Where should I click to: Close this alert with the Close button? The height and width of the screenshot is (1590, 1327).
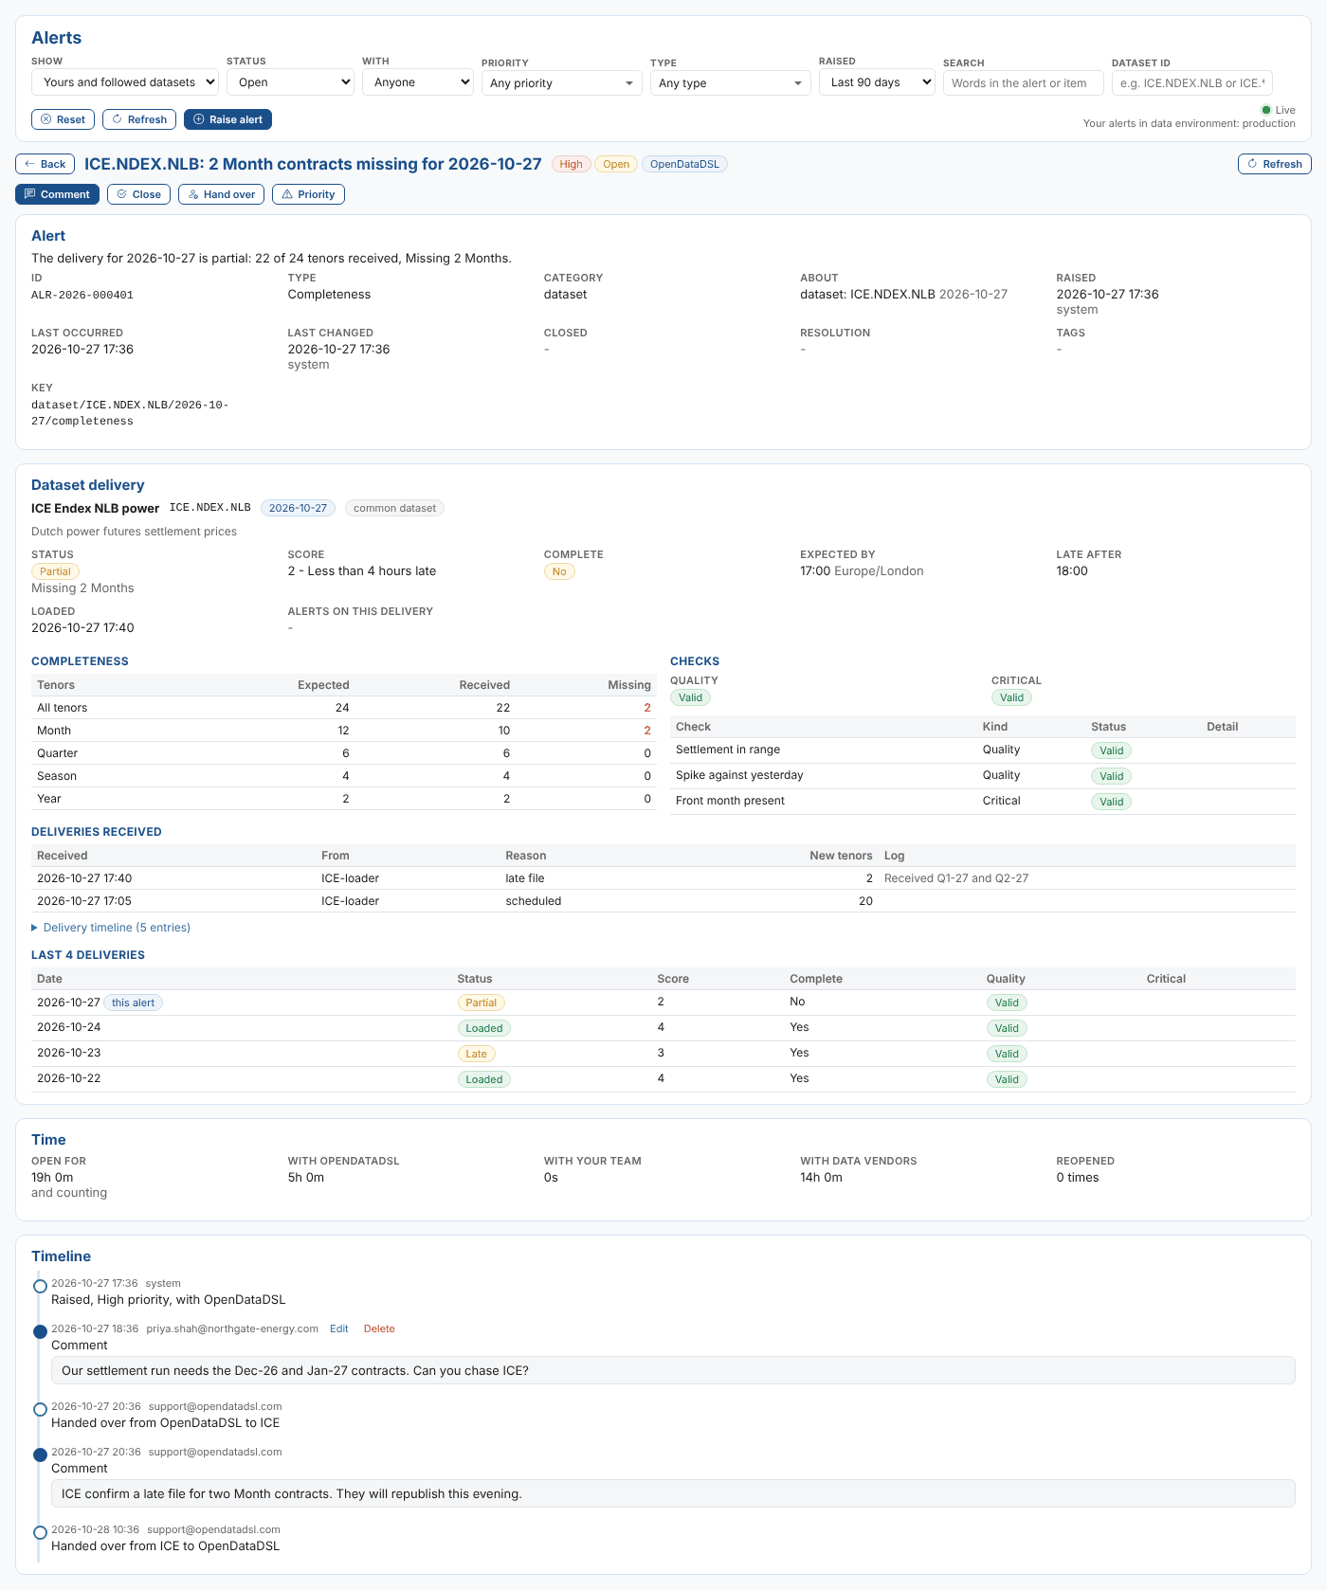[x=138, y=194]
